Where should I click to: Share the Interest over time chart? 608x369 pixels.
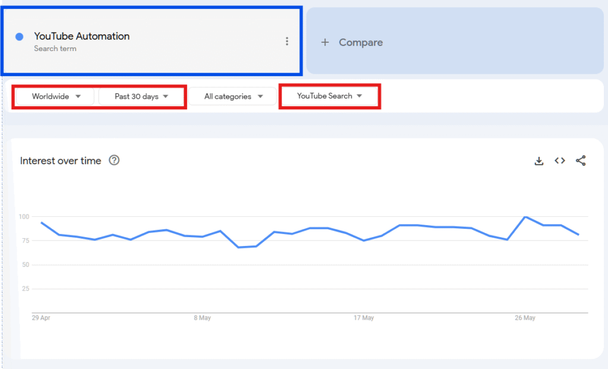tap(581, 160)
